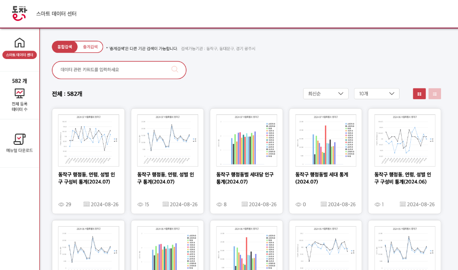The width and height of the screenshot is (458, 270).
Task: Click the keyword search input field
Action: pyautogui.click(x=114, y=70)
